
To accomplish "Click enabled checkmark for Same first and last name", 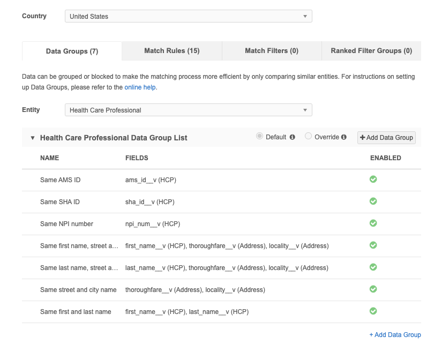I will (373, 311).
